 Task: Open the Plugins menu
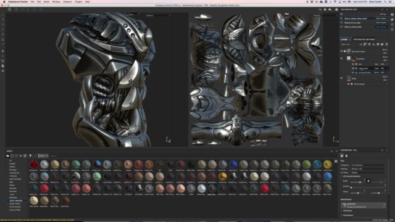pos(78,2)
